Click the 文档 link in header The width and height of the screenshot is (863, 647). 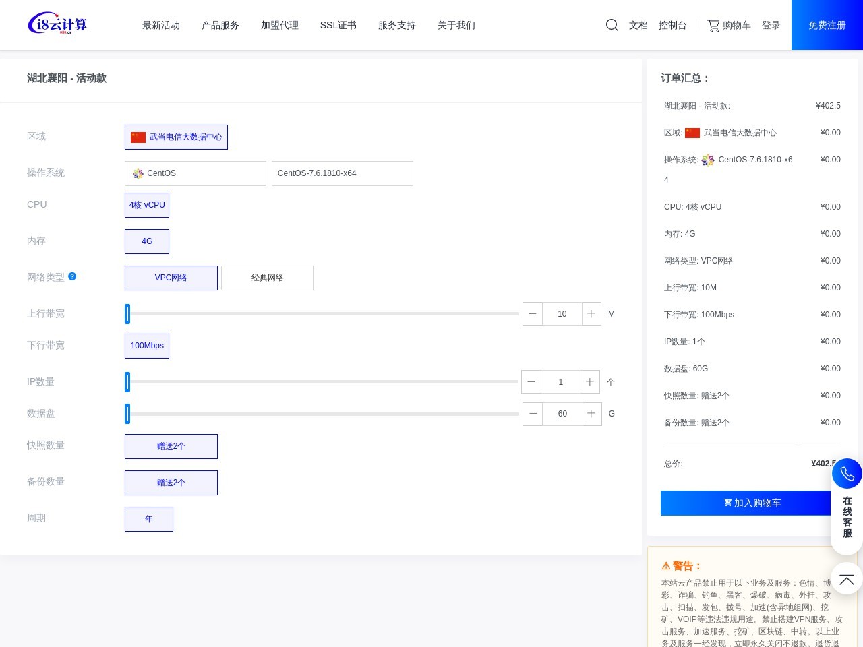pyautogui.click(x=638, y=25)
